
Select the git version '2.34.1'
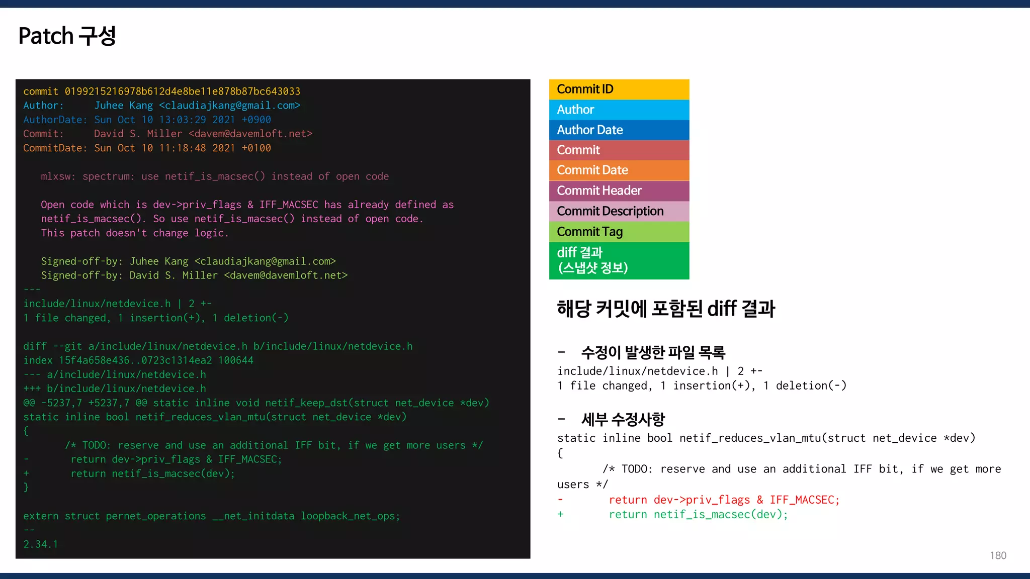click(x=40, y=544)
